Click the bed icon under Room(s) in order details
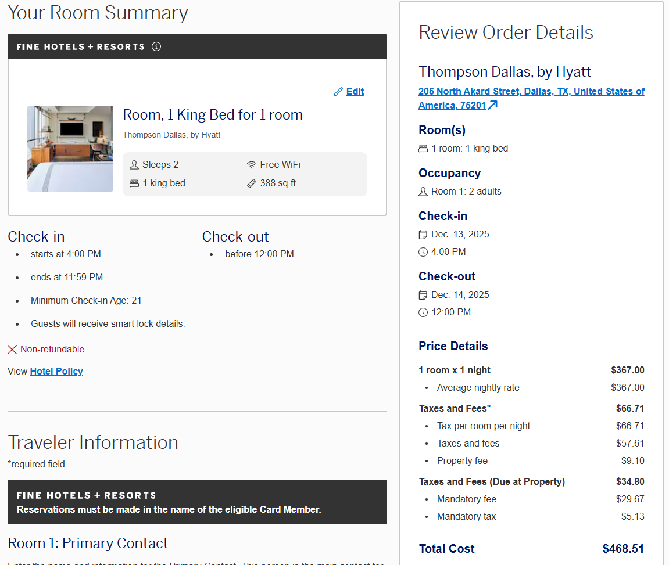Screen dimensions: 669x565 [x=423, y=149]
